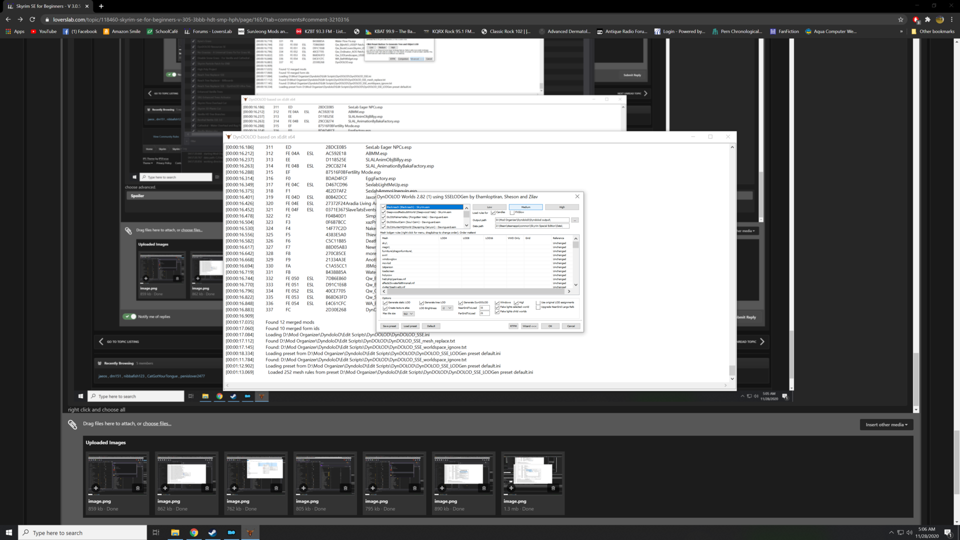
Task: Toggle Create texture atlas checkbox
Action: coord(385,308)
